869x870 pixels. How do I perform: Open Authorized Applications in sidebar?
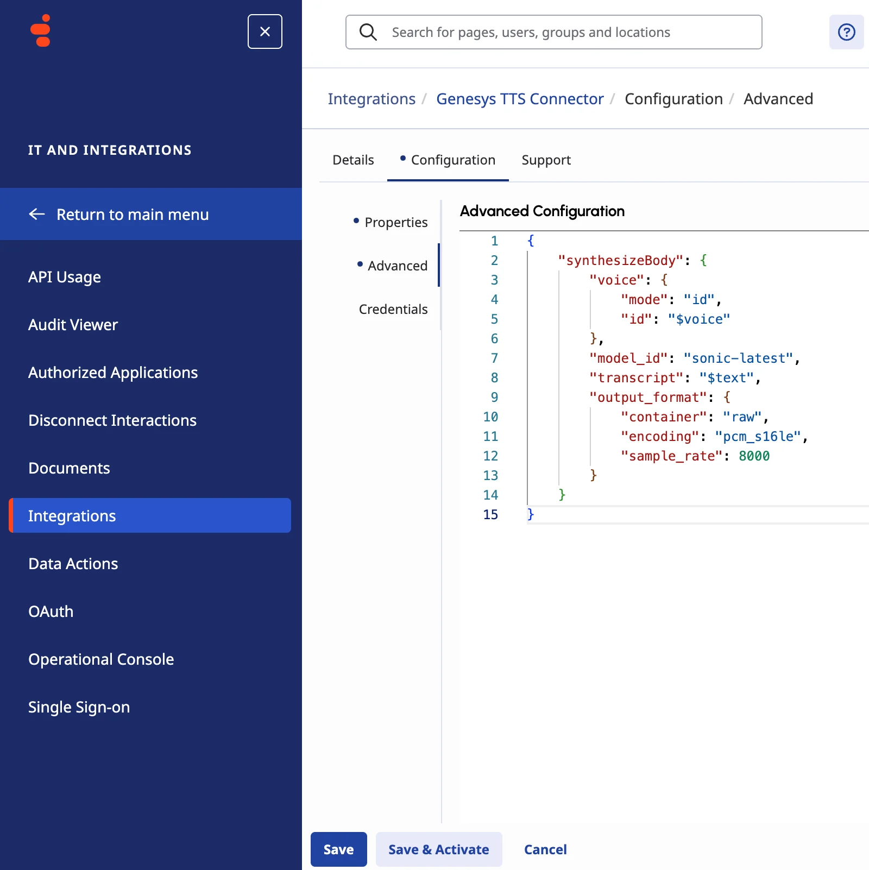click(113, 373)
